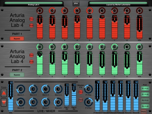Click the Macro 7 knob
Screen dimensions: 152x114
click(x=46, y=102)
